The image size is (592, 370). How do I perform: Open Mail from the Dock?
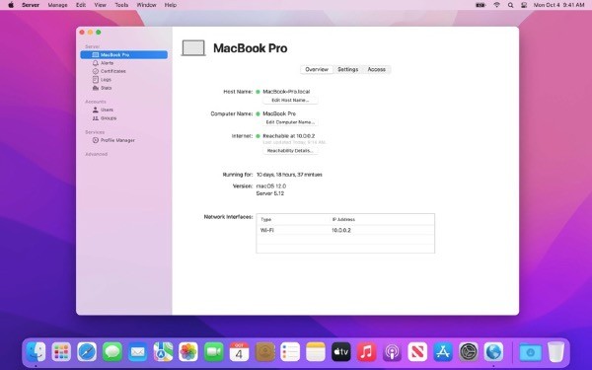click(138, 352)
